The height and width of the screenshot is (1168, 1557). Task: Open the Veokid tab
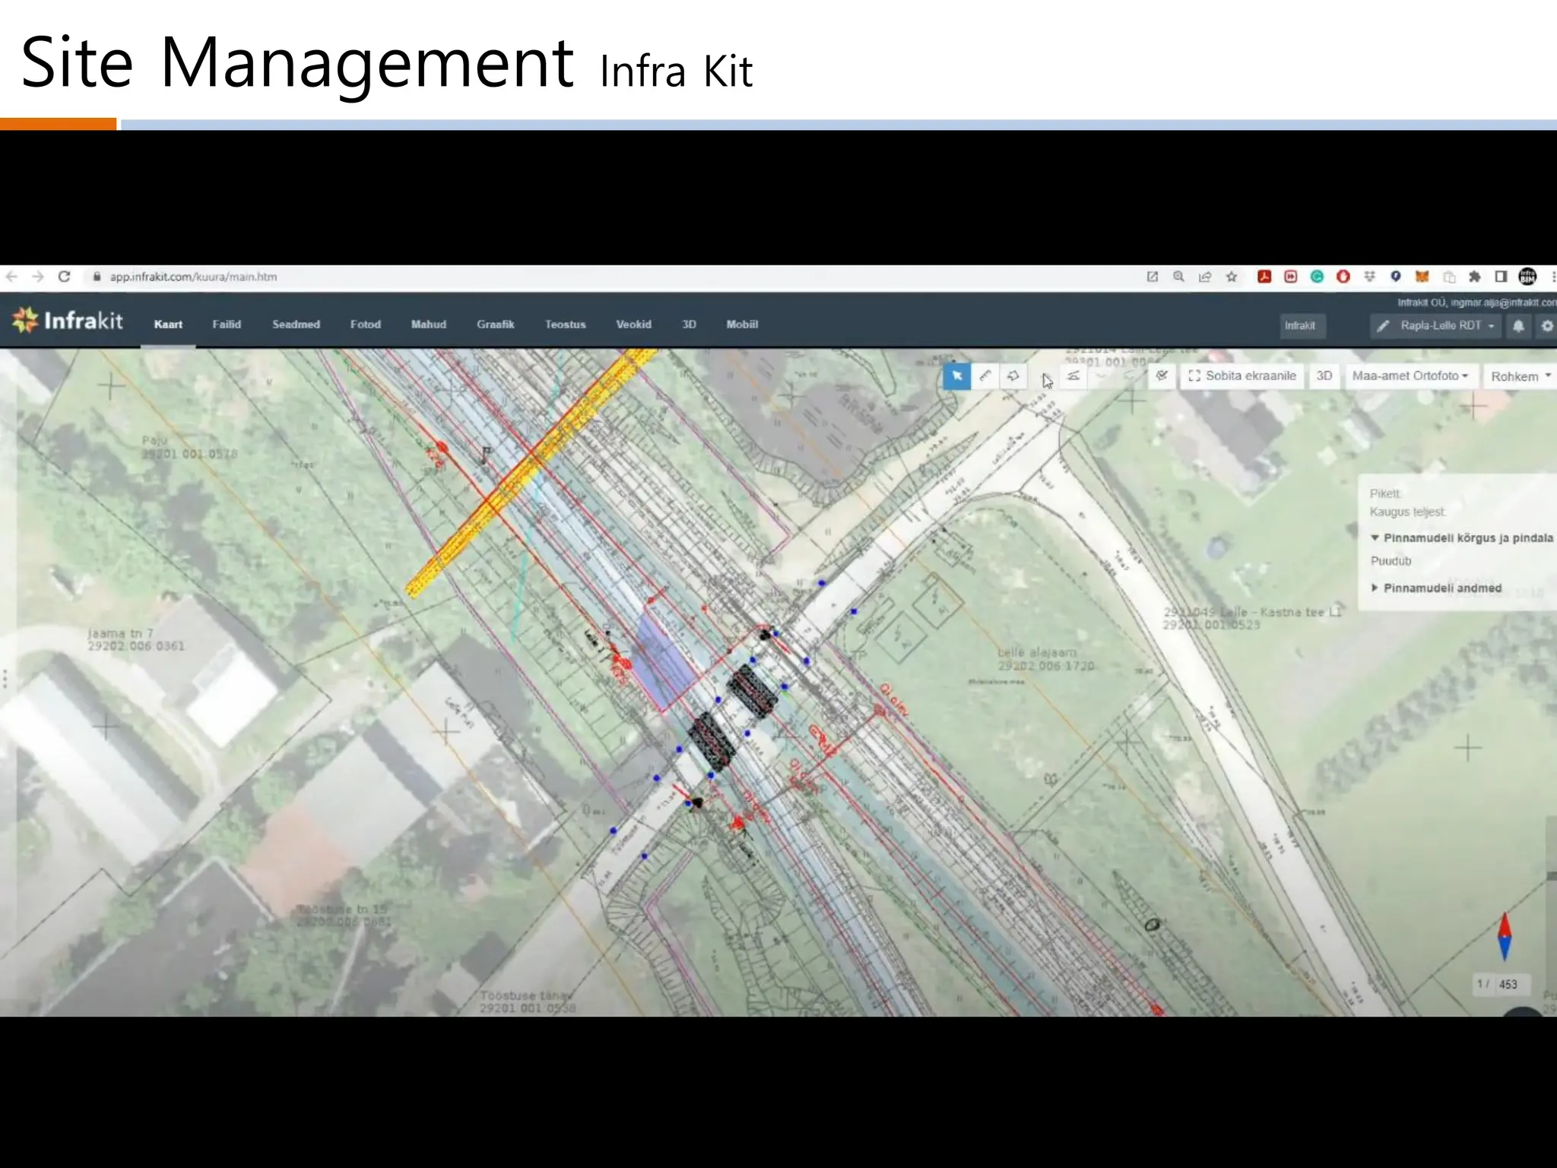coord(634,325)
